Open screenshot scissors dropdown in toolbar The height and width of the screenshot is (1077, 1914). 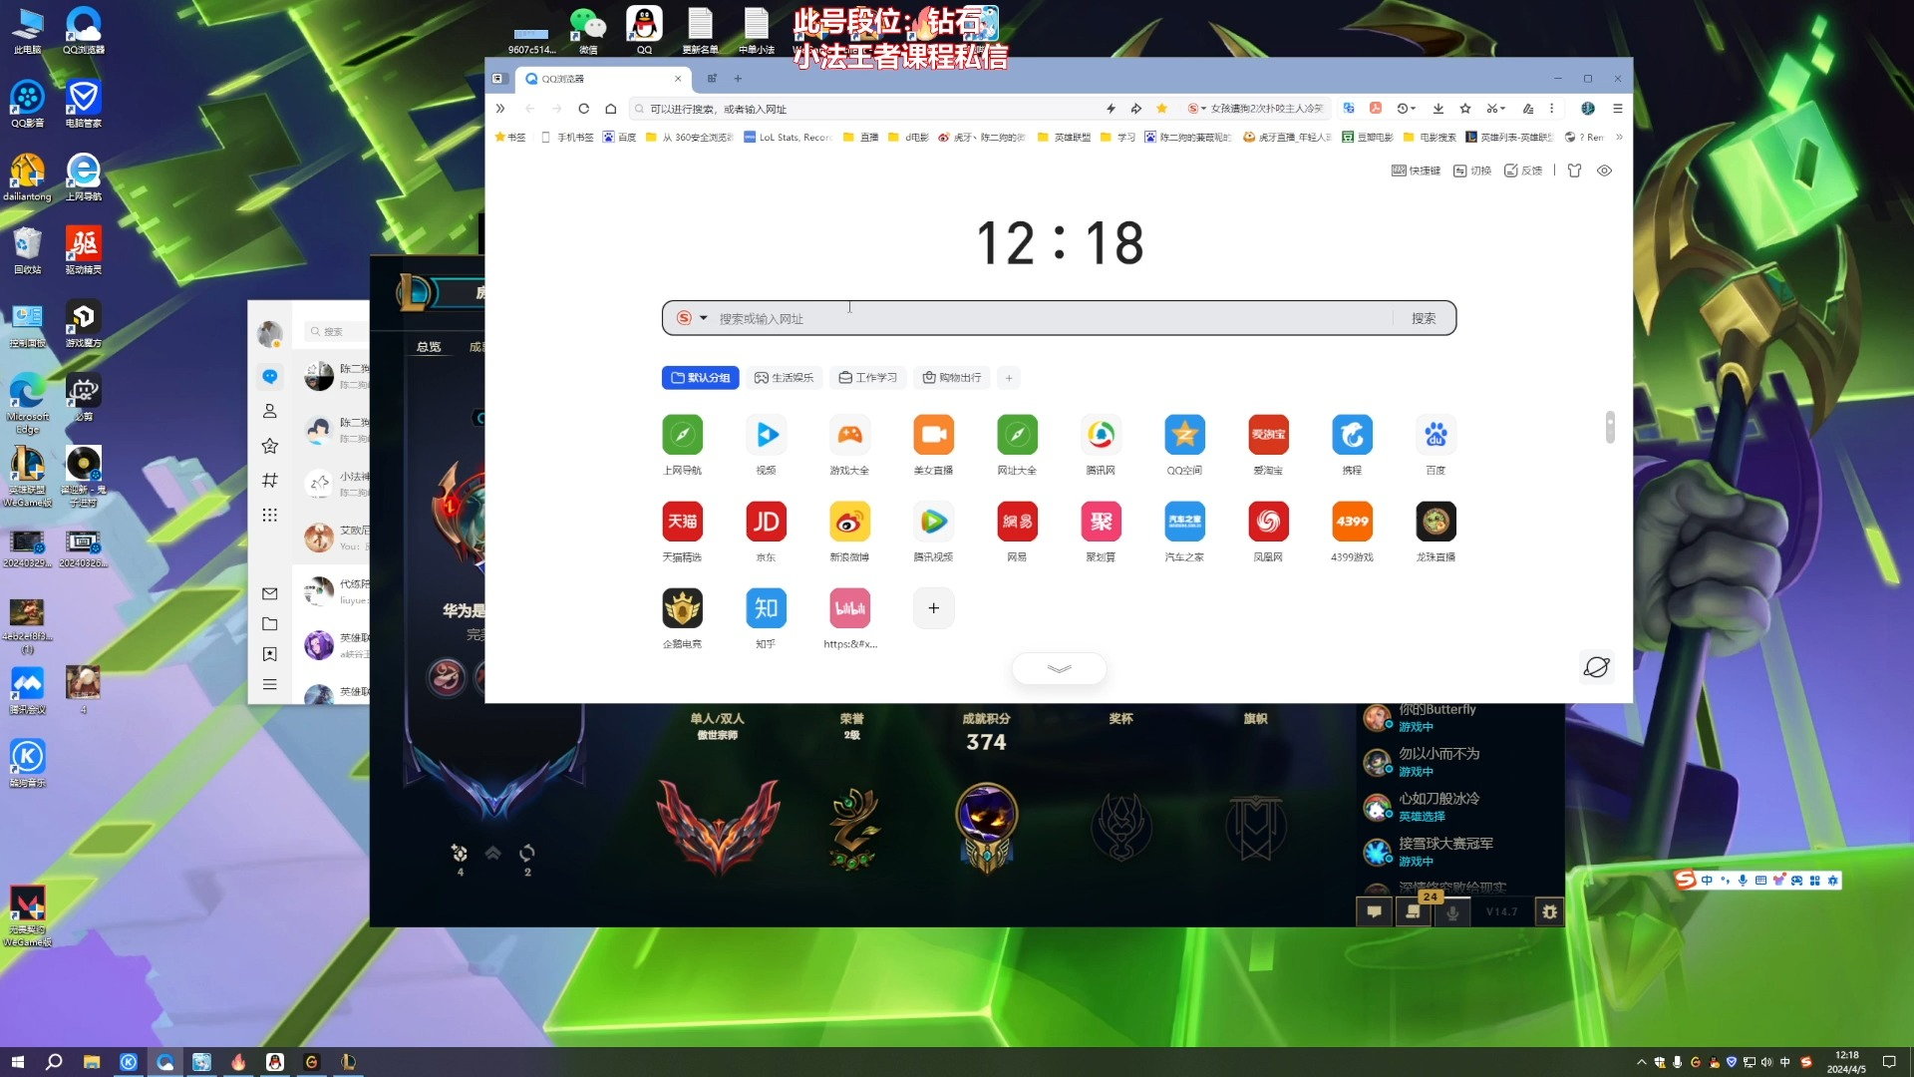(1495, 109)
